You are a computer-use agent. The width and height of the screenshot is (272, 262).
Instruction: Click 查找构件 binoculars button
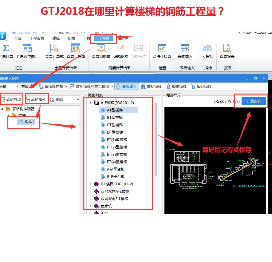pyautogui.click(x=151, y=87)
